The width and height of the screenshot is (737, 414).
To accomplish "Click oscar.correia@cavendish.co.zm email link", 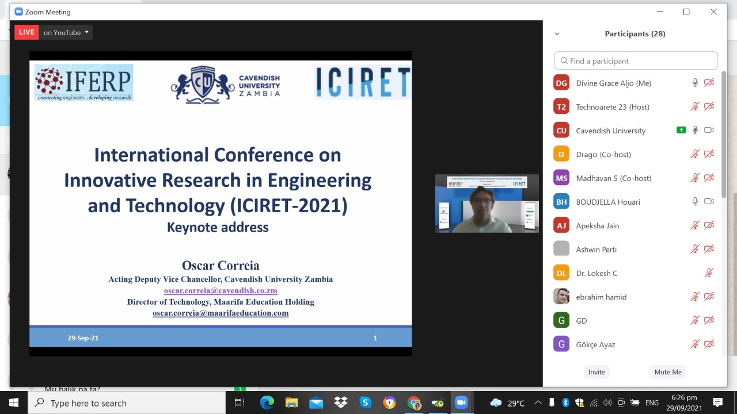I will coord(221,290).
